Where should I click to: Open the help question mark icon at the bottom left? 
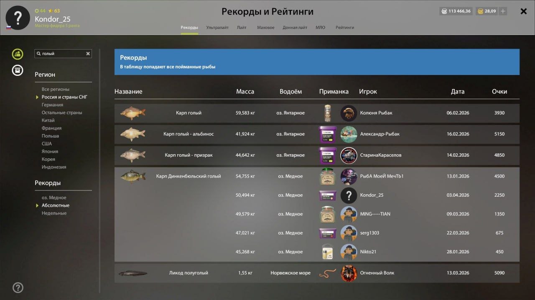pyautogui.click(x=18, y=287)
